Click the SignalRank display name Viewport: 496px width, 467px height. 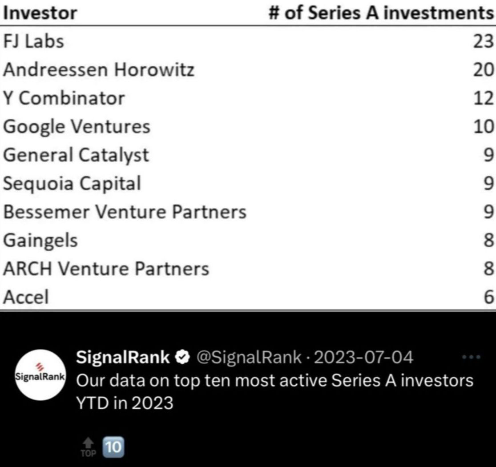pyautogui.click(x=123, y=357)
